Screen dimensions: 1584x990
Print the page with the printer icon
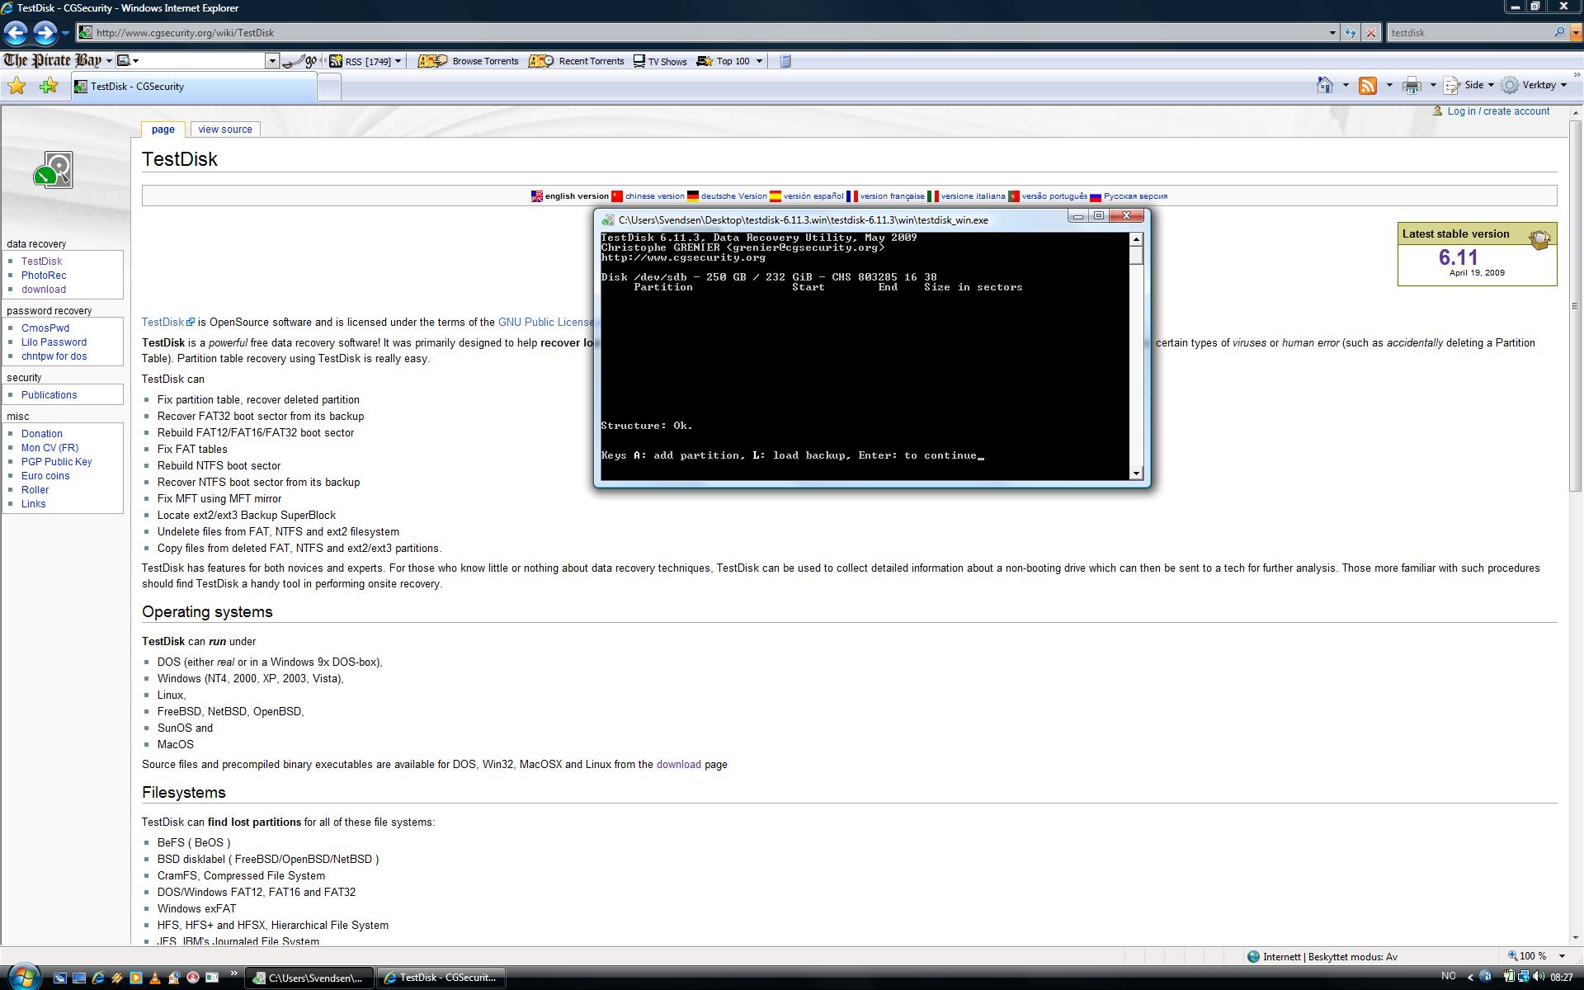[1412, 85]
